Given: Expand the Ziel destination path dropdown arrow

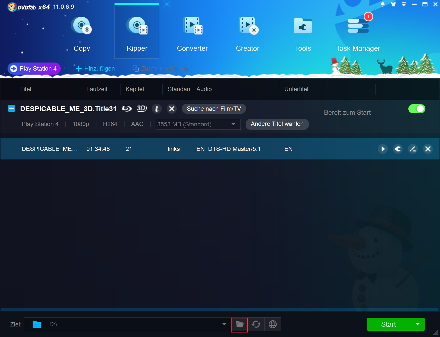Looking at the screenshot, I should coord(224,324).
